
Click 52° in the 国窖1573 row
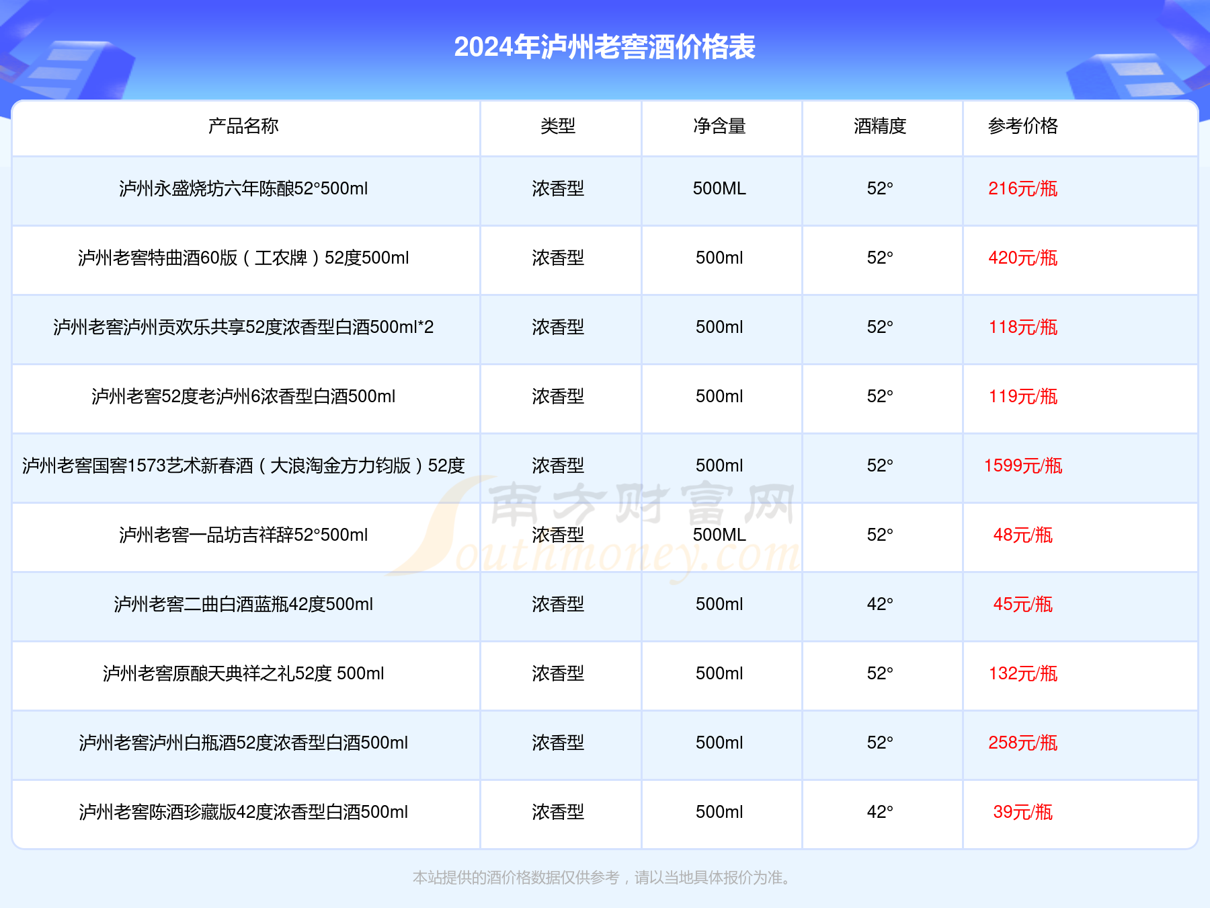pos(880,466)
